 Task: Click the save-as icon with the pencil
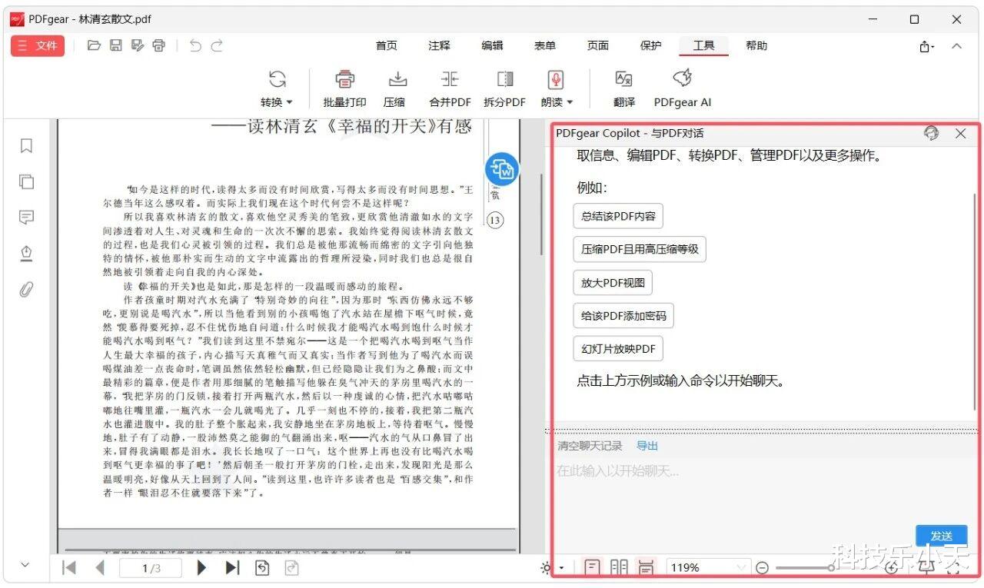point(137,45)
